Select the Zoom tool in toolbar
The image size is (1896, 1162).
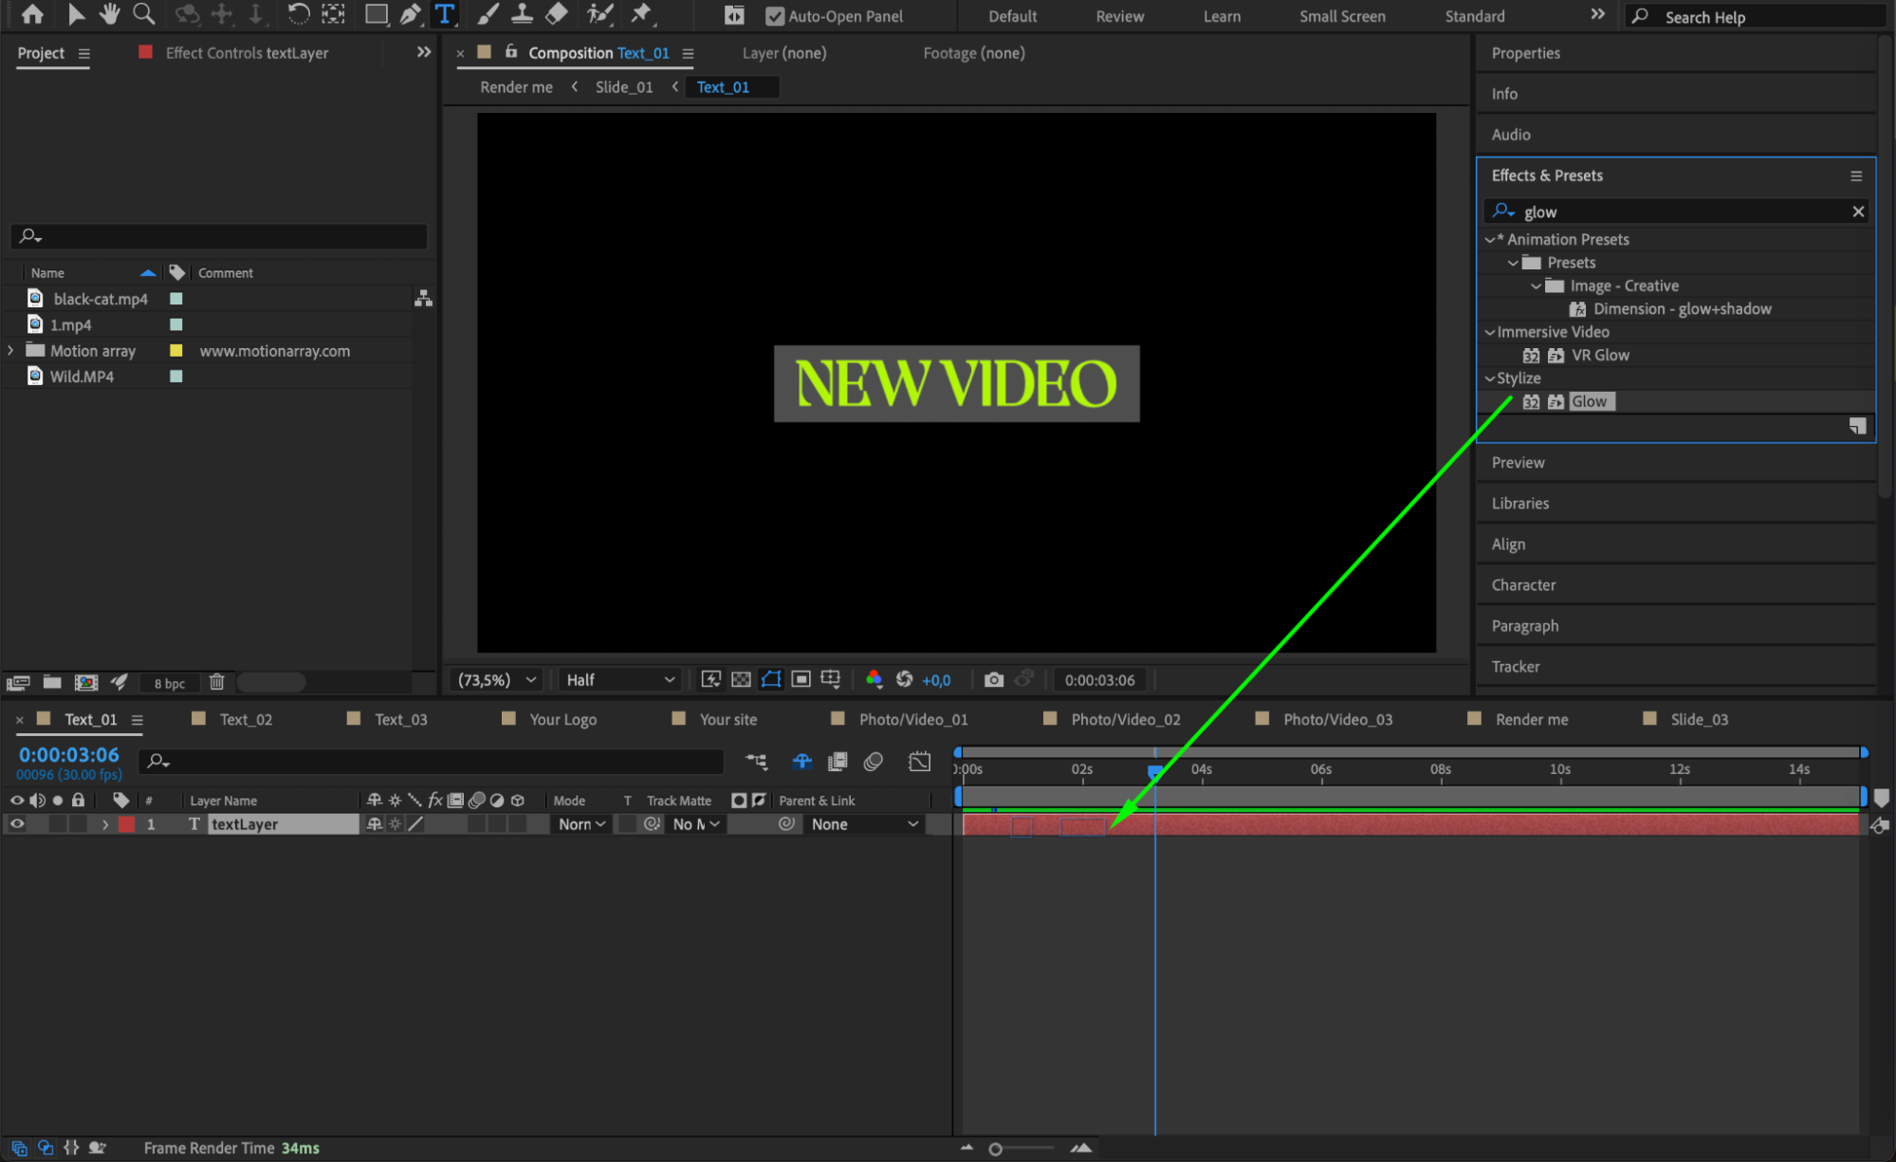pyautogui.click(x=144, y=14)
